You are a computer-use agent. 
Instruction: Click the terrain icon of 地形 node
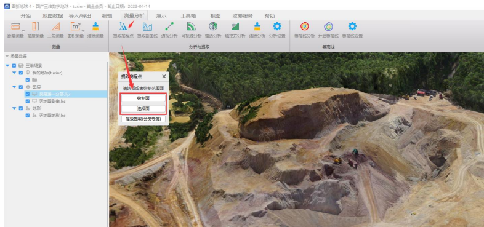point(28,108)
